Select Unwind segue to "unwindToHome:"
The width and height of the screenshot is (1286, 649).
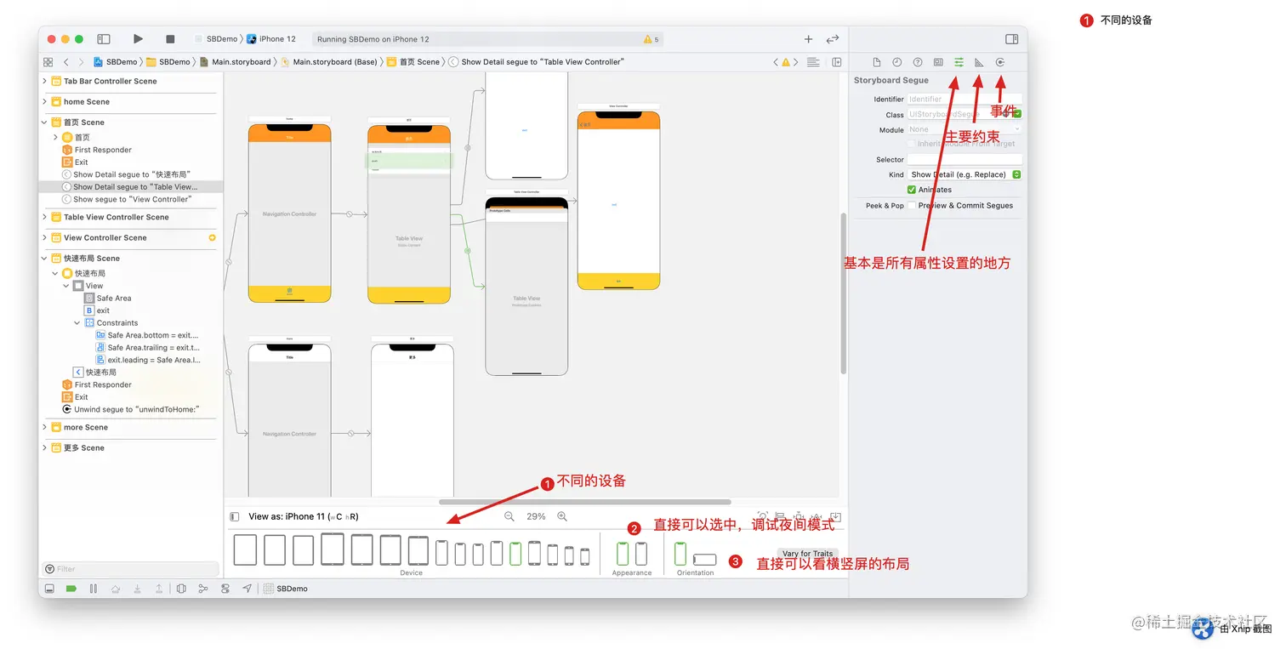(x=130, y=409)
